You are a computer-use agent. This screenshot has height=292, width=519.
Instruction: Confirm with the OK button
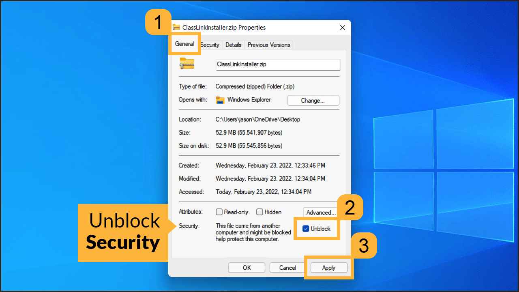247,268
